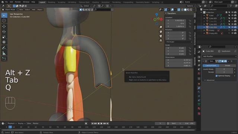Open the Options dropdown

[x=191, y=6]
